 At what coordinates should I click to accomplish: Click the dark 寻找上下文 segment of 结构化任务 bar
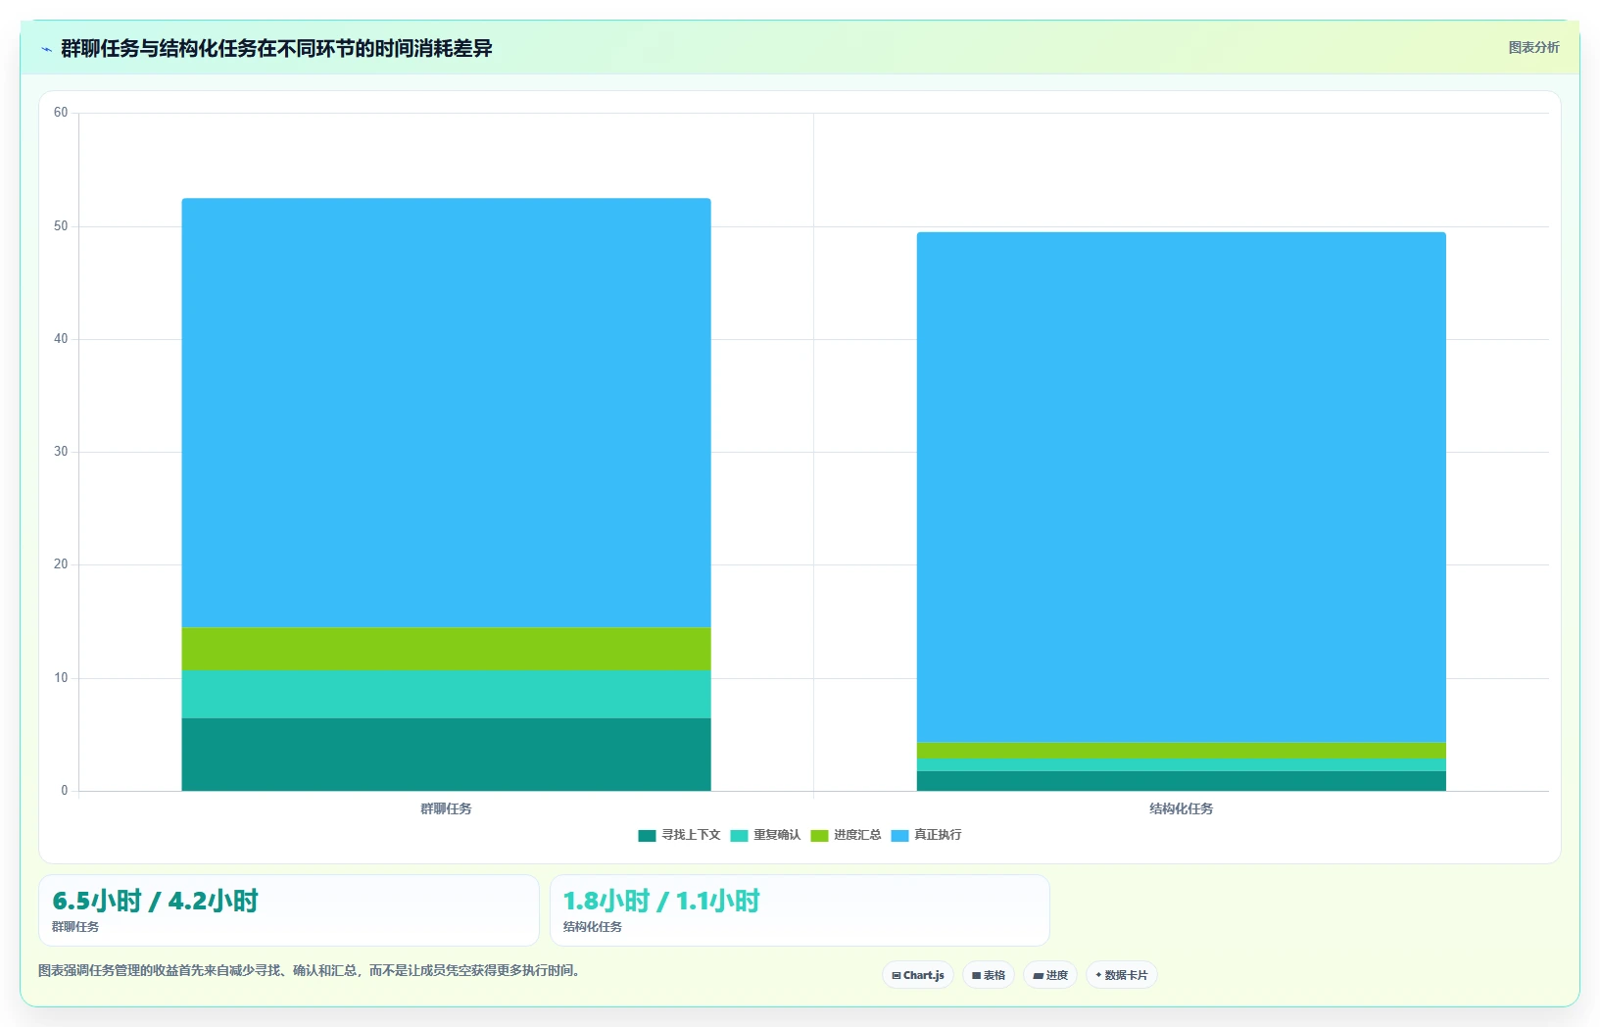1181,781
